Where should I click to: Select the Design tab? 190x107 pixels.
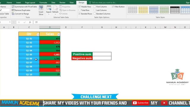[x=81, y=3]
